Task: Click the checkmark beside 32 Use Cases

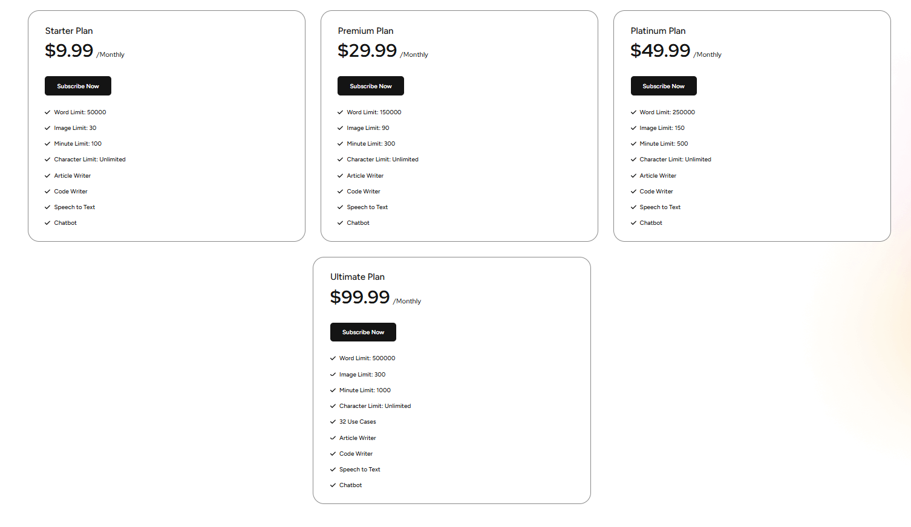Action: [333, 422]
